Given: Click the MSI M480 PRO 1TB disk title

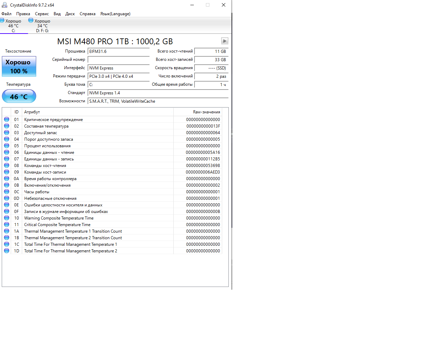Looking at the screenshot, I should click(x=115, y=41).
